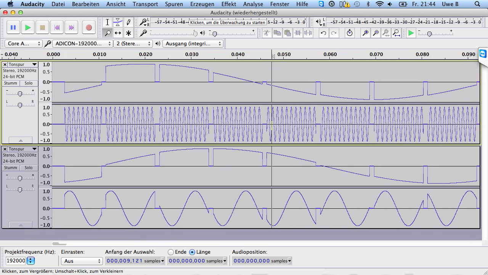Viewport: 488px width, 275px height.
Task: Select the Time Shift tool
Action: click(118, 33)
